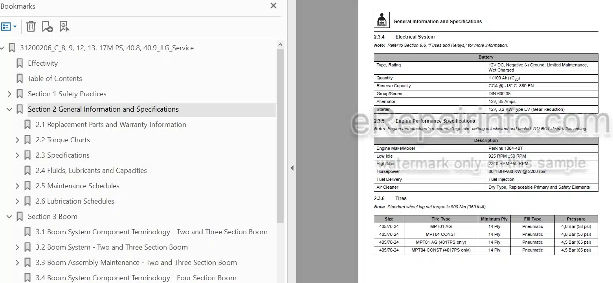Find current bookmark icon in toolbar
613x283 pixels.
64,26
